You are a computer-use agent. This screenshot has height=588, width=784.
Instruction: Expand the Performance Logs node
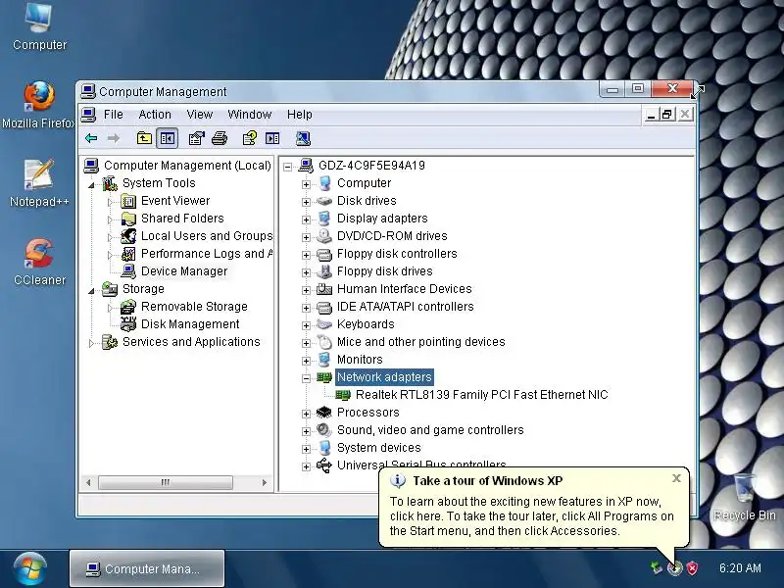tap(110, 255)
